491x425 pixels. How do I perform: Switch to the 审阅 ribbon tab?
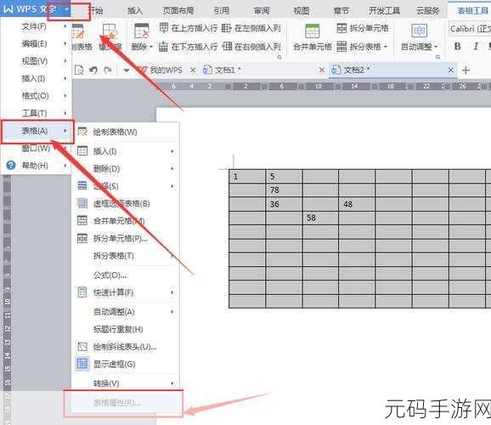click(262, 11)
